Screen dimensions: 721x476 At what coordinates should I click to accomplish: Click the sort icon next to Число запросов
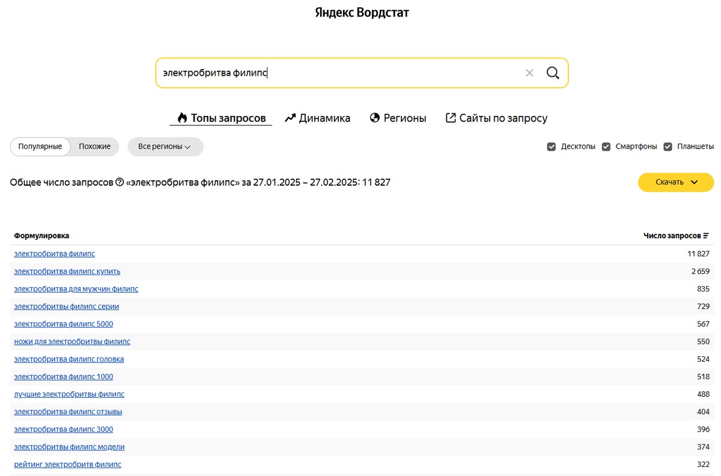706,236
